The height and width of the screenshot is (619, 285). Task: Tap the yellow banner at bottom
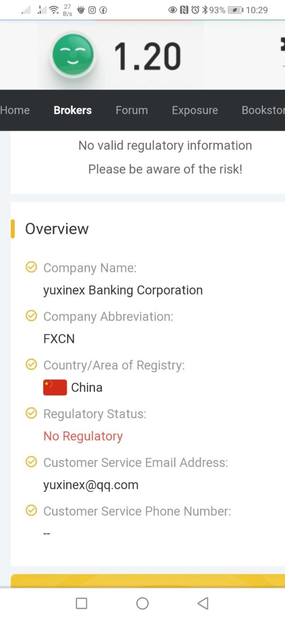coord(148,581)
